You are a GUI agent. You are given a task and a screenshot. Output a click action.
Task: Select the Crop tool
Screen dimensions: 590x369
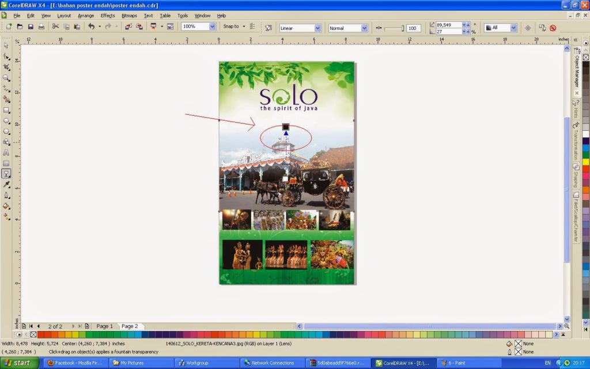tap(6, 67)
